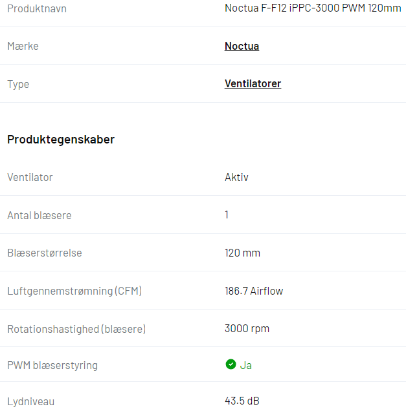Select the 120 mm fan size value
The image size is (406, 411).
tap(242, 253)
